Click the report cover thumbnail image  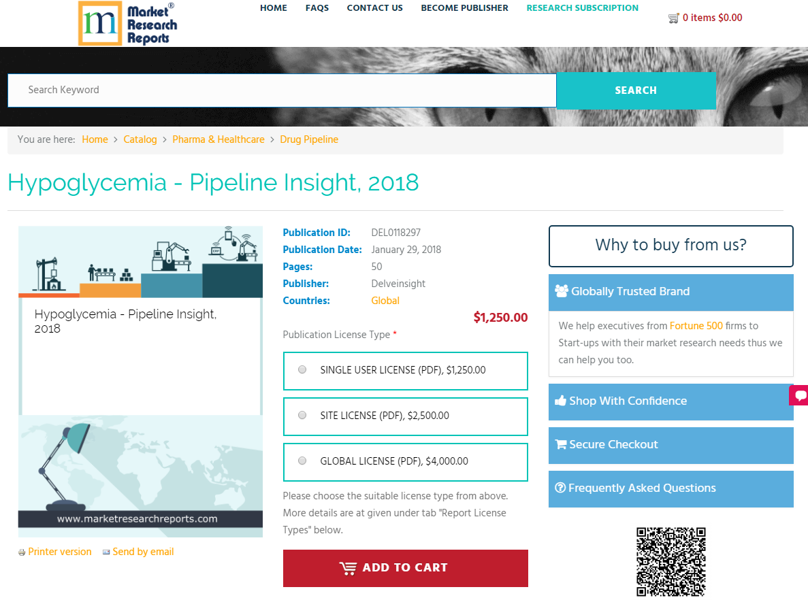tap(140, 382)
